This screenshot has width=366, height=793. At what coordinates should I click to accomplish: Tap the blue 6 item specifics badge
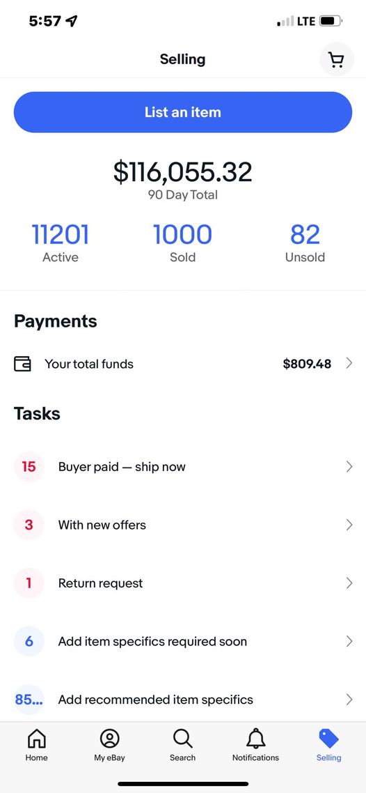point(29,641)
